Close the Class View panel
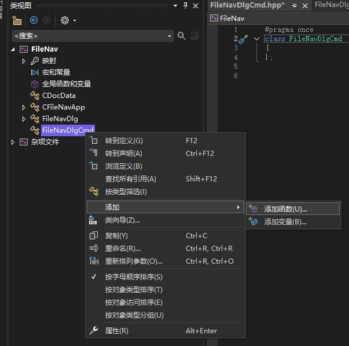Screen dimensions: 349x346 coord(195,5)
